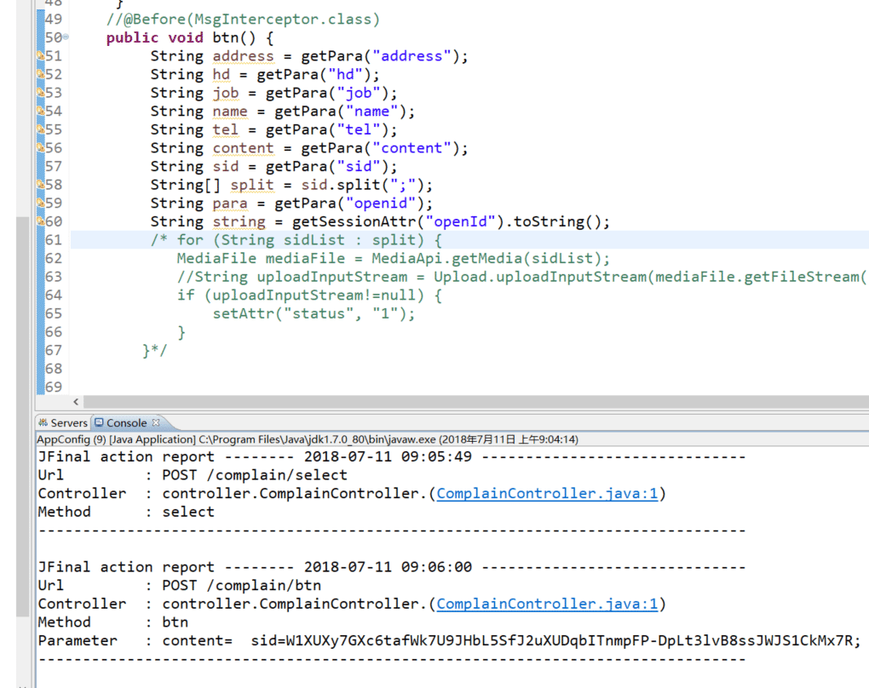The width and height of the screenshot is (869, 688).
Task: Click the string "openid" on line 59
Action: point(381,204)
